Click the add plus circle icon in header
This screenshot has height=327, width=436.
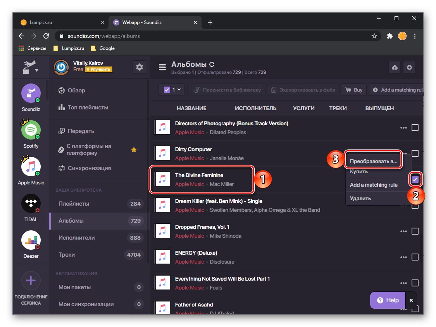point(409,67)
